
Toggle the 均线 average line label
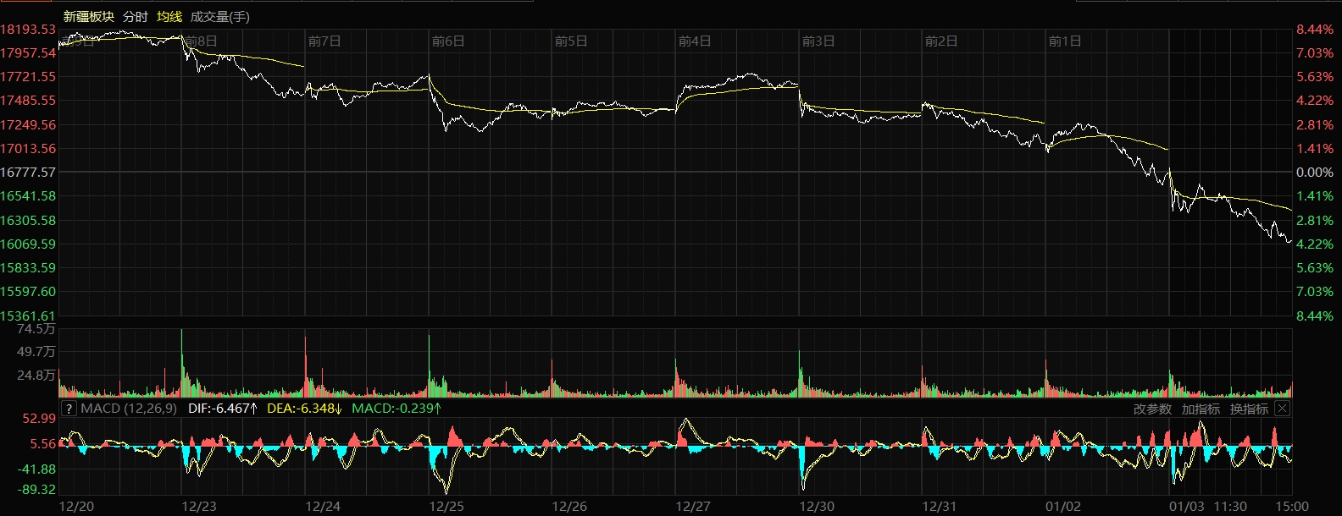click(169, 17)
